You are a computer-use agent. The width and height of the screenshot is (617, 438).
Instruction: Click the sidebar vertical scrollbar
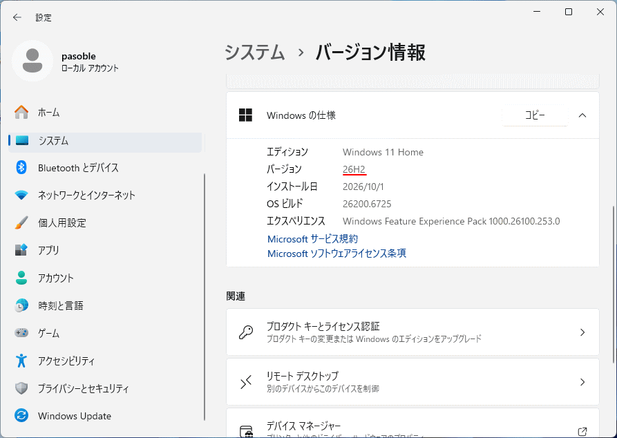[205, 297]
